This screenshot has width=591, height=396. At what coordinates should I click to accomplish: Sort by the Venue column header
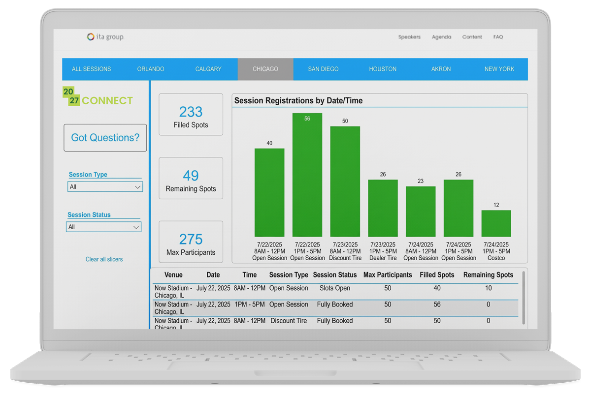pyautogui.click(x=173, y=275)
